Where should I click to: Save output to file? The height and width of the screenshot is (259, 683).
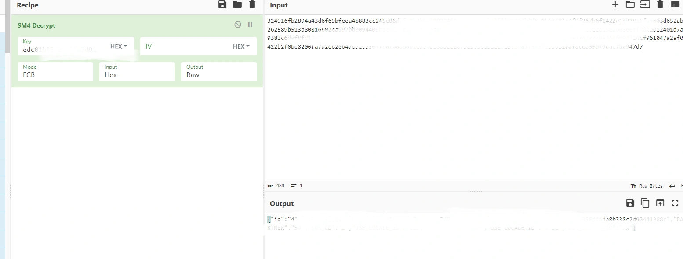click(630, 203)
